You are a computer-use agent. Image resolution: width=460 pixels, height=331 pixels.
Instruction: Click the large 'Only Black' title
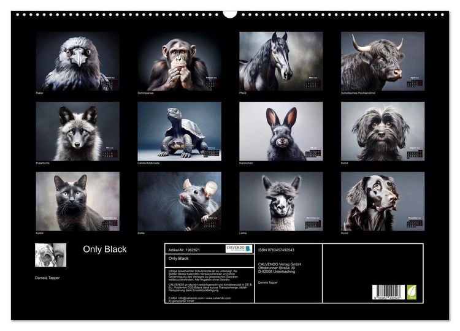tap(105, 249)
